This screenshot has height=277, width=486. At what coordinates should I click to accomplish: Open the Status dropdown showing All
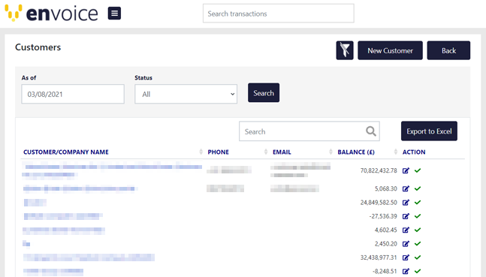click(x=186, y=94)
